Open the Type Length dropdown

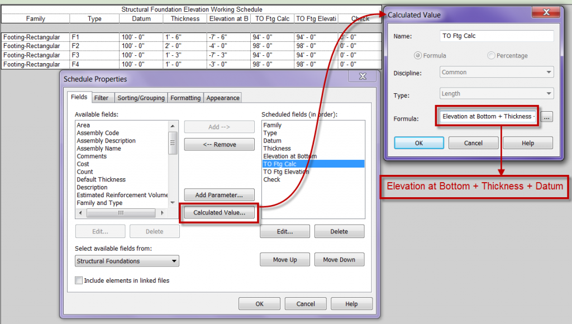[x=497, y=93]
